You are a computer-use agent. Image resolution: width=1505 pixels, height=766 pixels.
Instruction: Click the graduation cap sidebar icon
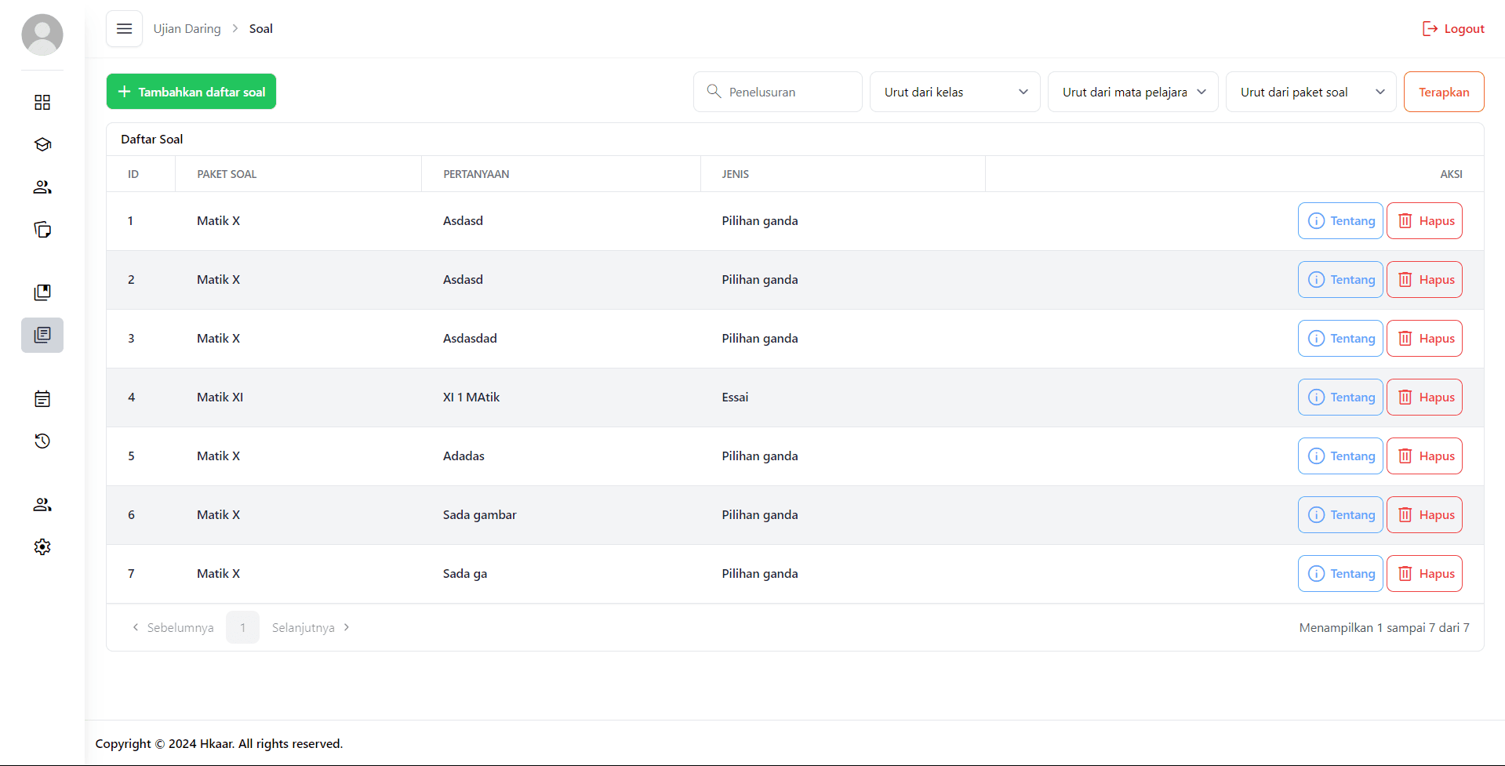point(42,145)
